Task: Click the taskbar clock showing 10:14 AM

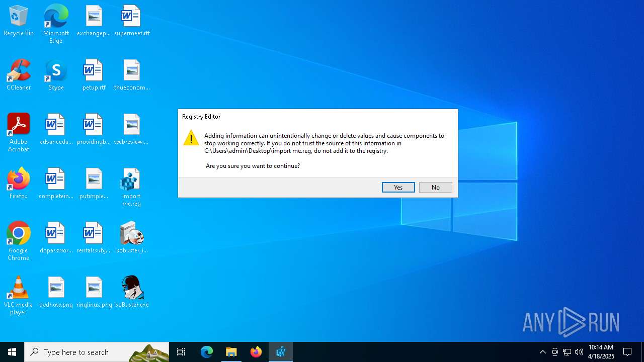Action: click(601, 352)
